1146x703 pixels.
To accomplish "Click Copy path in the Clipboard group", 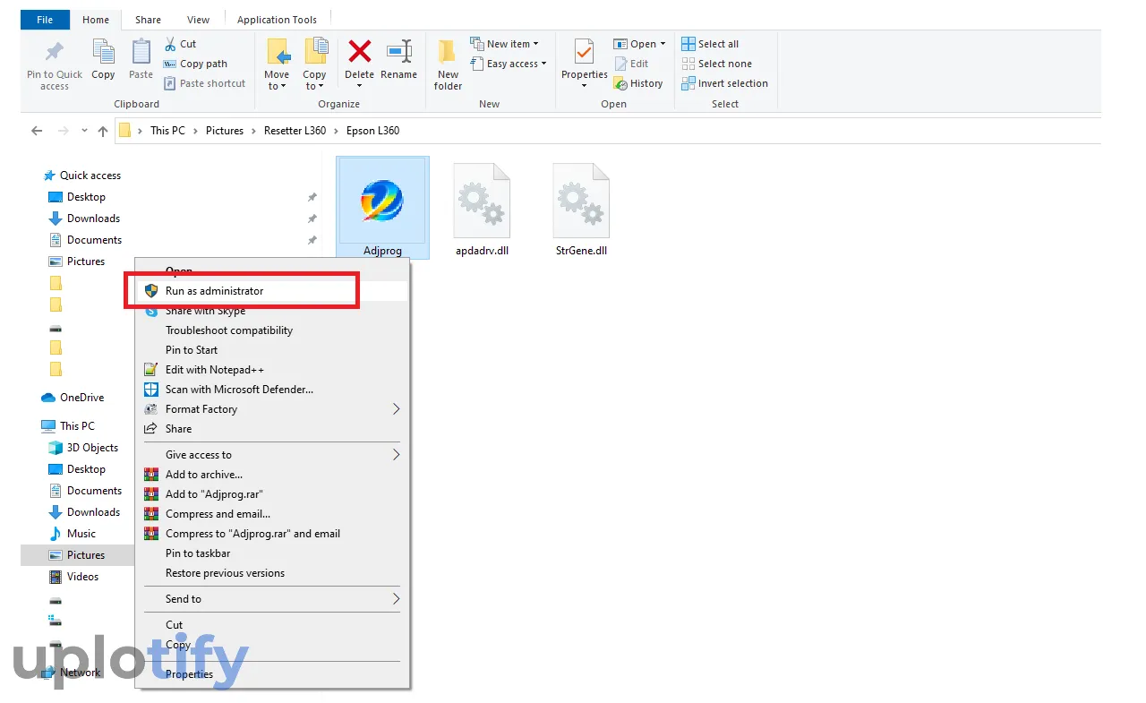I will coord(196,64).
